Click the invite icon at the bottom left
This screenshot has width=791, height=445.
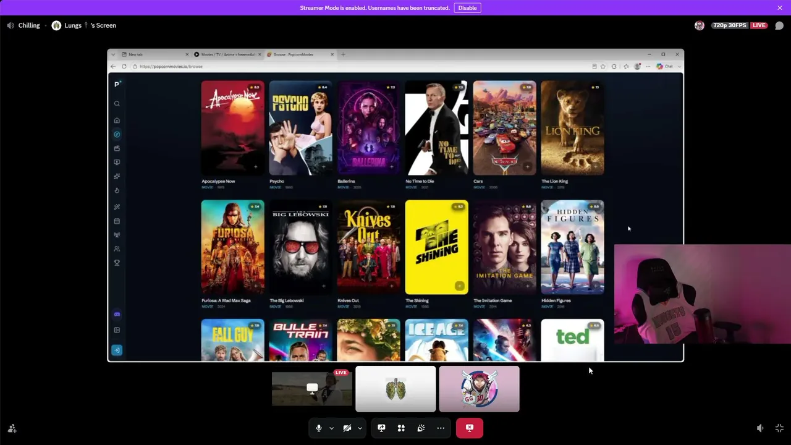(x=12, y=428)
